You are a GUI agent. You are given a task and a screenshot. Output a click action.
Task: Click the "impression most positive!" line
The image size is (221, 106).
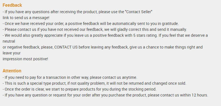pyautogui.click(x=25, y=59)
